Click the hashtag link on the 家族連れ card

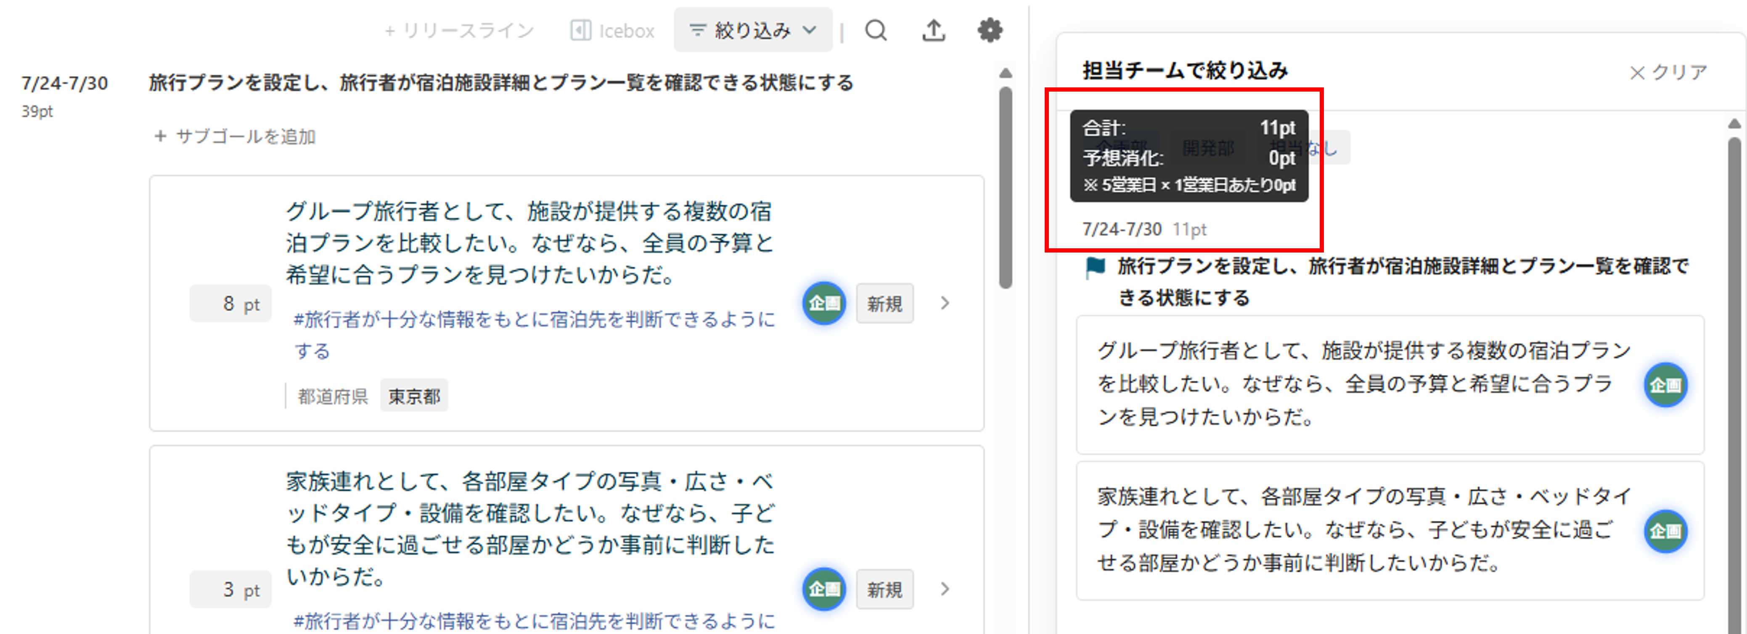pos(534,621)
